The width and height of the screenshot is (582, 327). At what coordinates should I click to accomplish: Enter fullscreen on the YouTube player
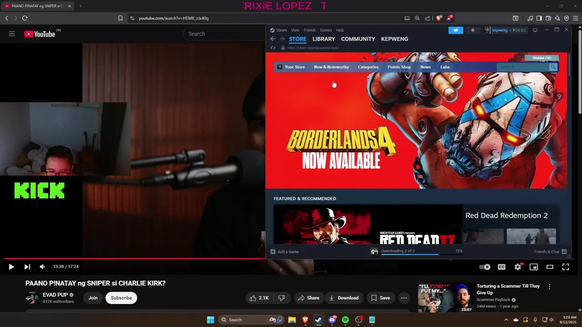pos(566,267)
